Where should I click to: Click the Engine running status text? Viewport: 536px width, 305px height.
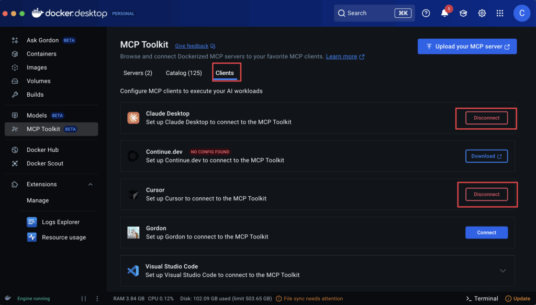point(33,299)
